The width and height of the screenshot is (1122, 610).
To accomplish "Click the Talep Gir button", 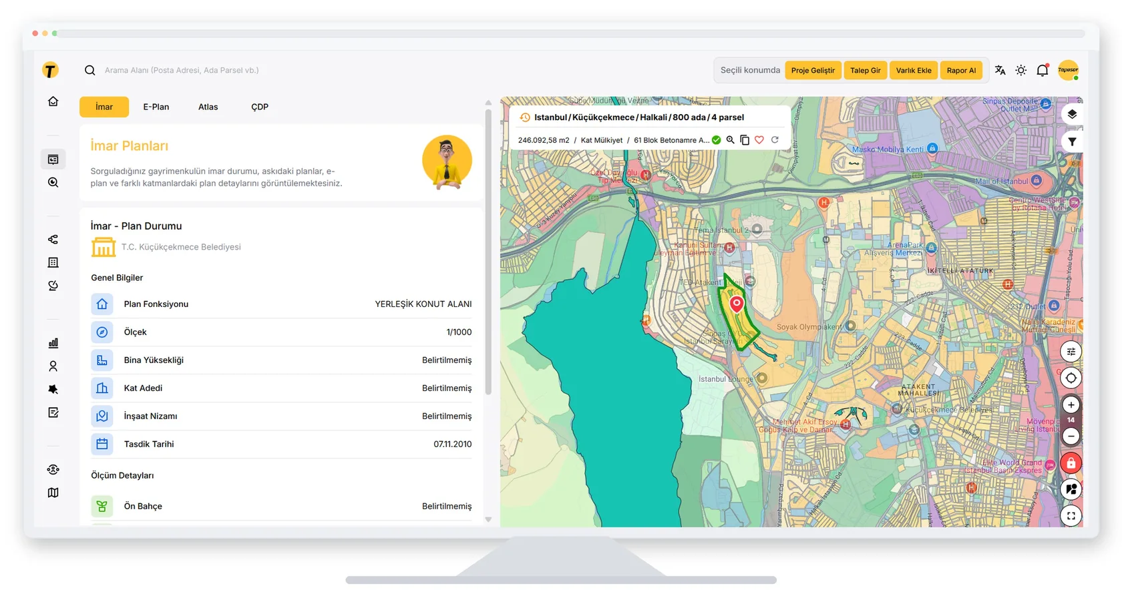I will (866, 70).
